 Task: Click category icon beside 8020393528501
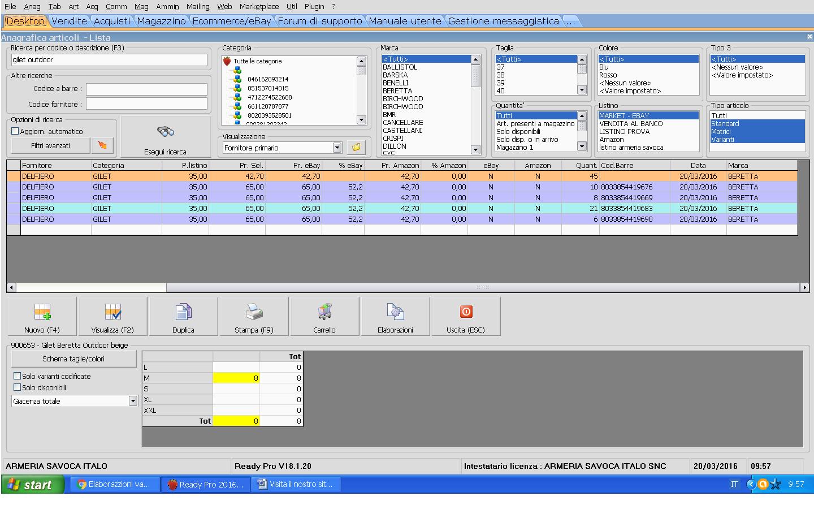[x=237, y=115]
